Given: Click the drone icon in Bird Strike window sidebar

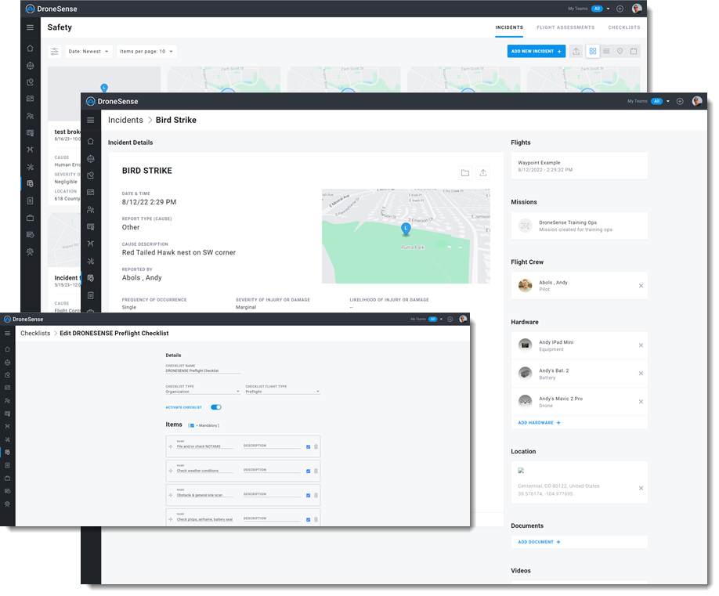Looking at the screenshot, I should 91,244.
